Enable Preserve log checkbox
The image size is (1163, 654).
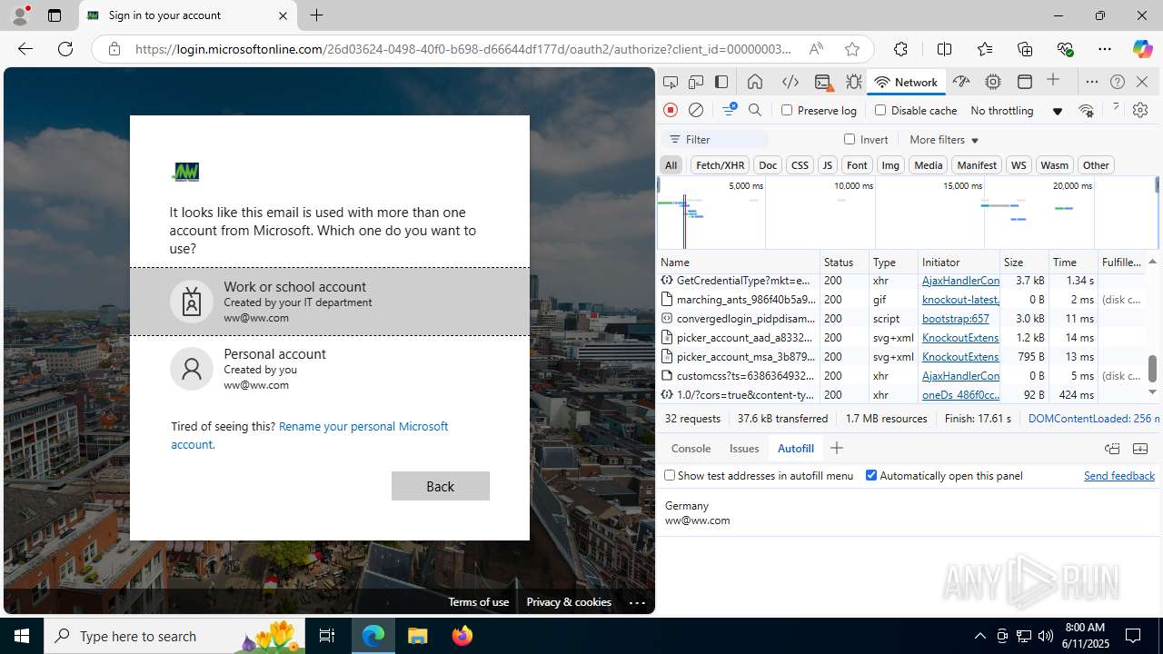[x=787, y=110]
